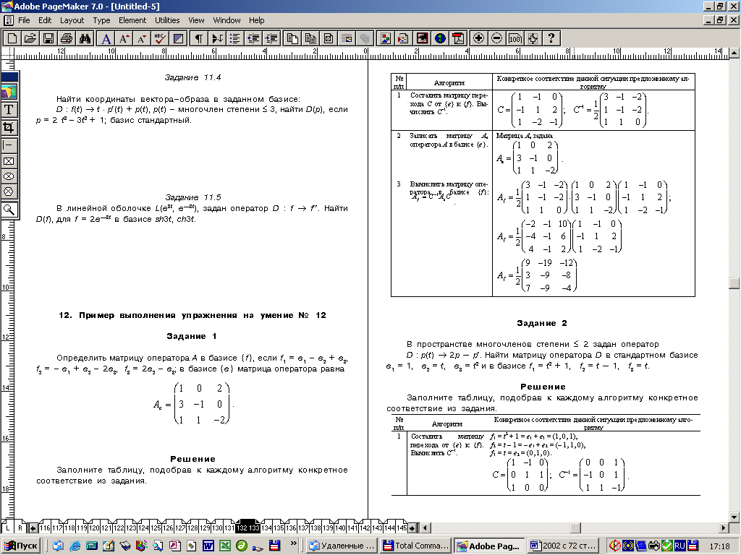Click the vertical scrollbar thumb
The height and width of the screenshot is (555, 741).
pyautogui.click(x=734, y=283)
